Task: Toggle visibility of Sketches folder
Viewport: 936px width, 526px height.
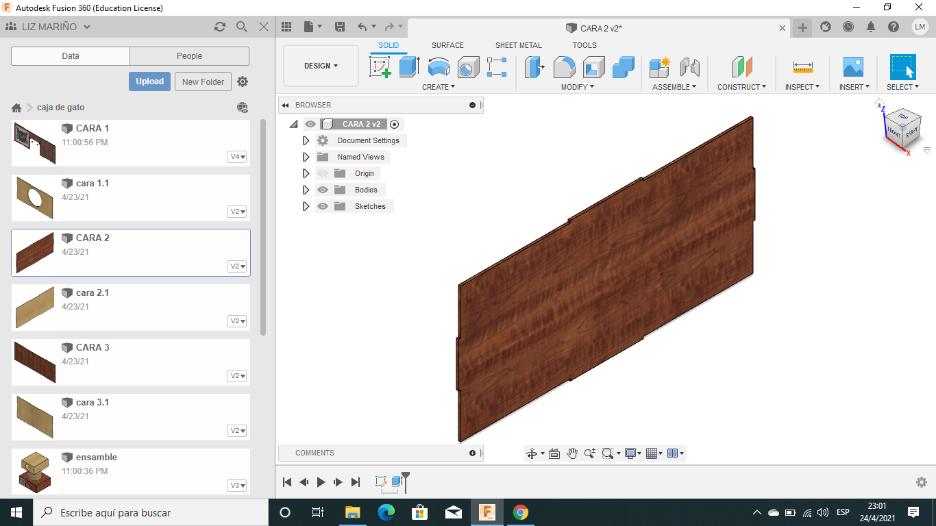Action: point(323,206)
